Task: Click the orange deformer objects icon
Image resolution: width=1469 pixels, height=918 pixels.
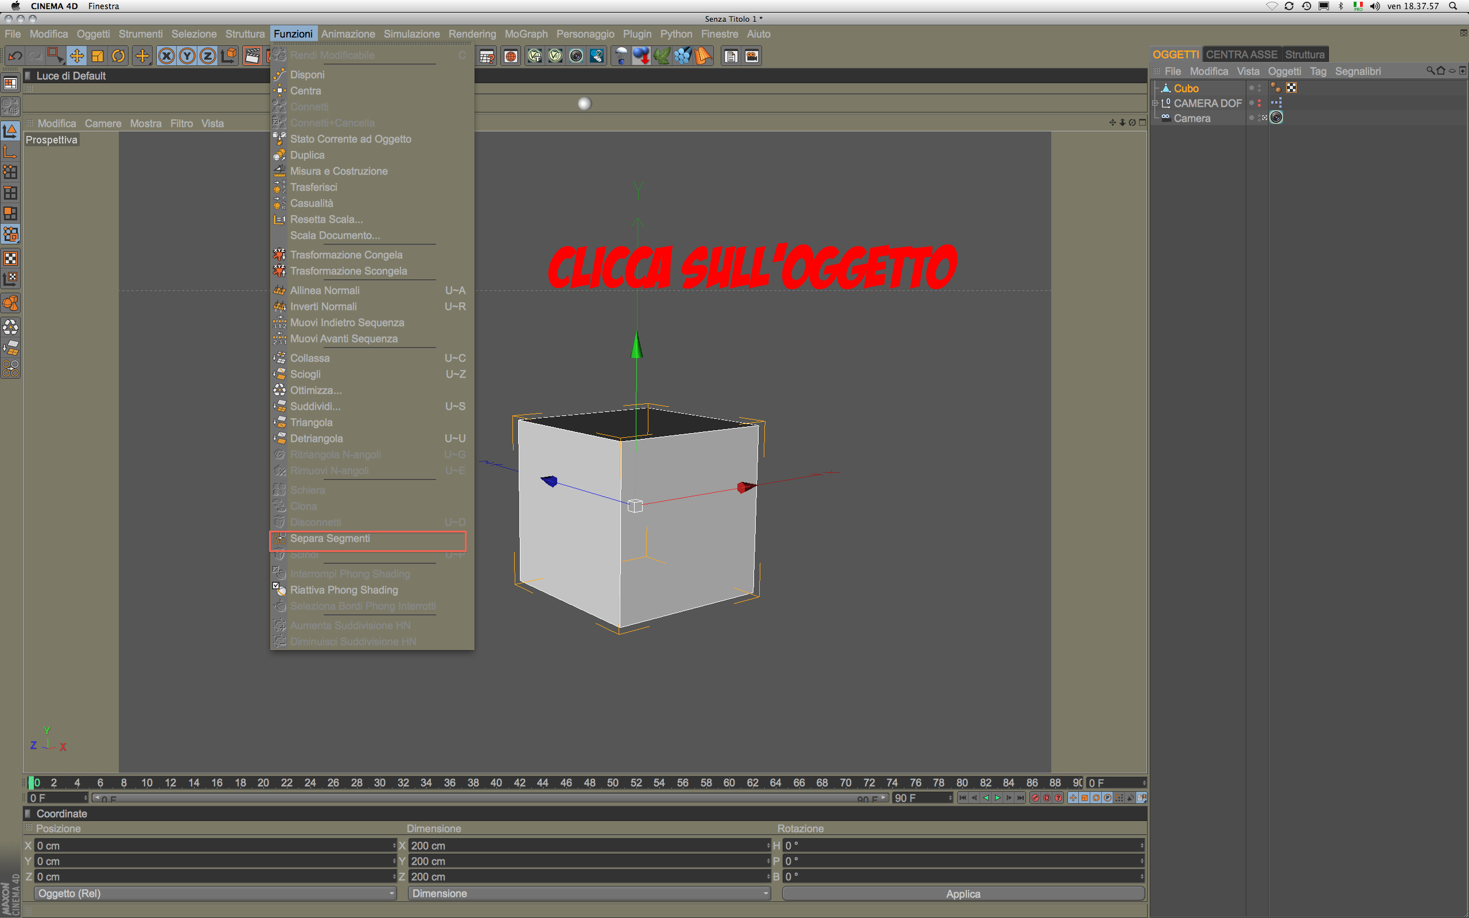Action: tap(703, 56)
